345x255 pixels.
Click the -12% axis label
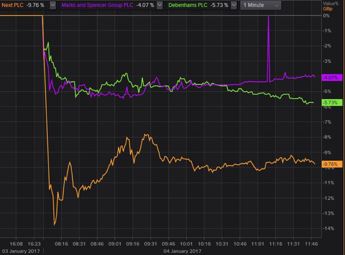point(328,198)
